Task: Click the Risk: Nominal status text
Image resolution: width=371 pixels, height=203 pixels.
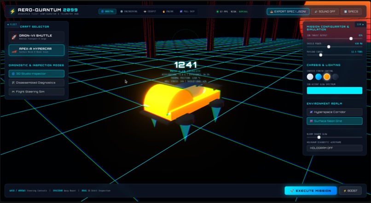Action: [x=239, y=12]
